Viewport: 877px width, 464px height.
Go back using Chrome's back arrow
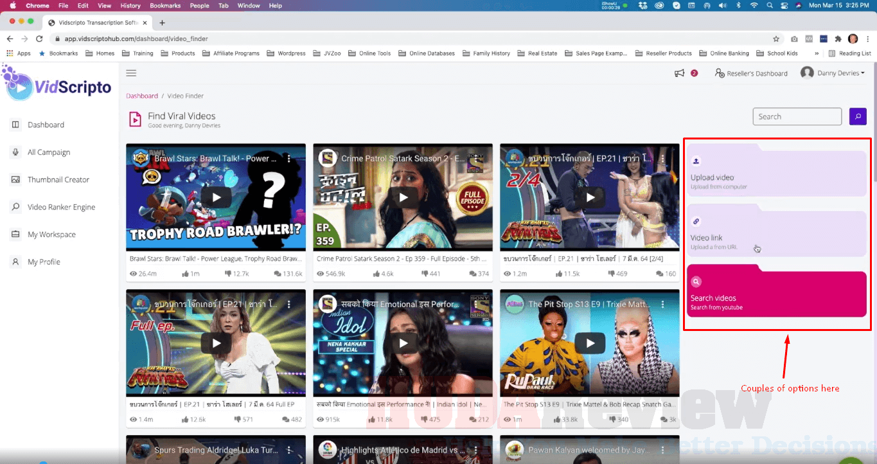point(10,39)
